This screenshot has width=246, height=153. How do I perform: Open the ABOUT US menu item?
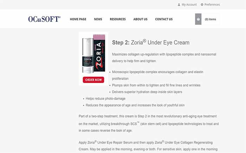tap(140, 19)
